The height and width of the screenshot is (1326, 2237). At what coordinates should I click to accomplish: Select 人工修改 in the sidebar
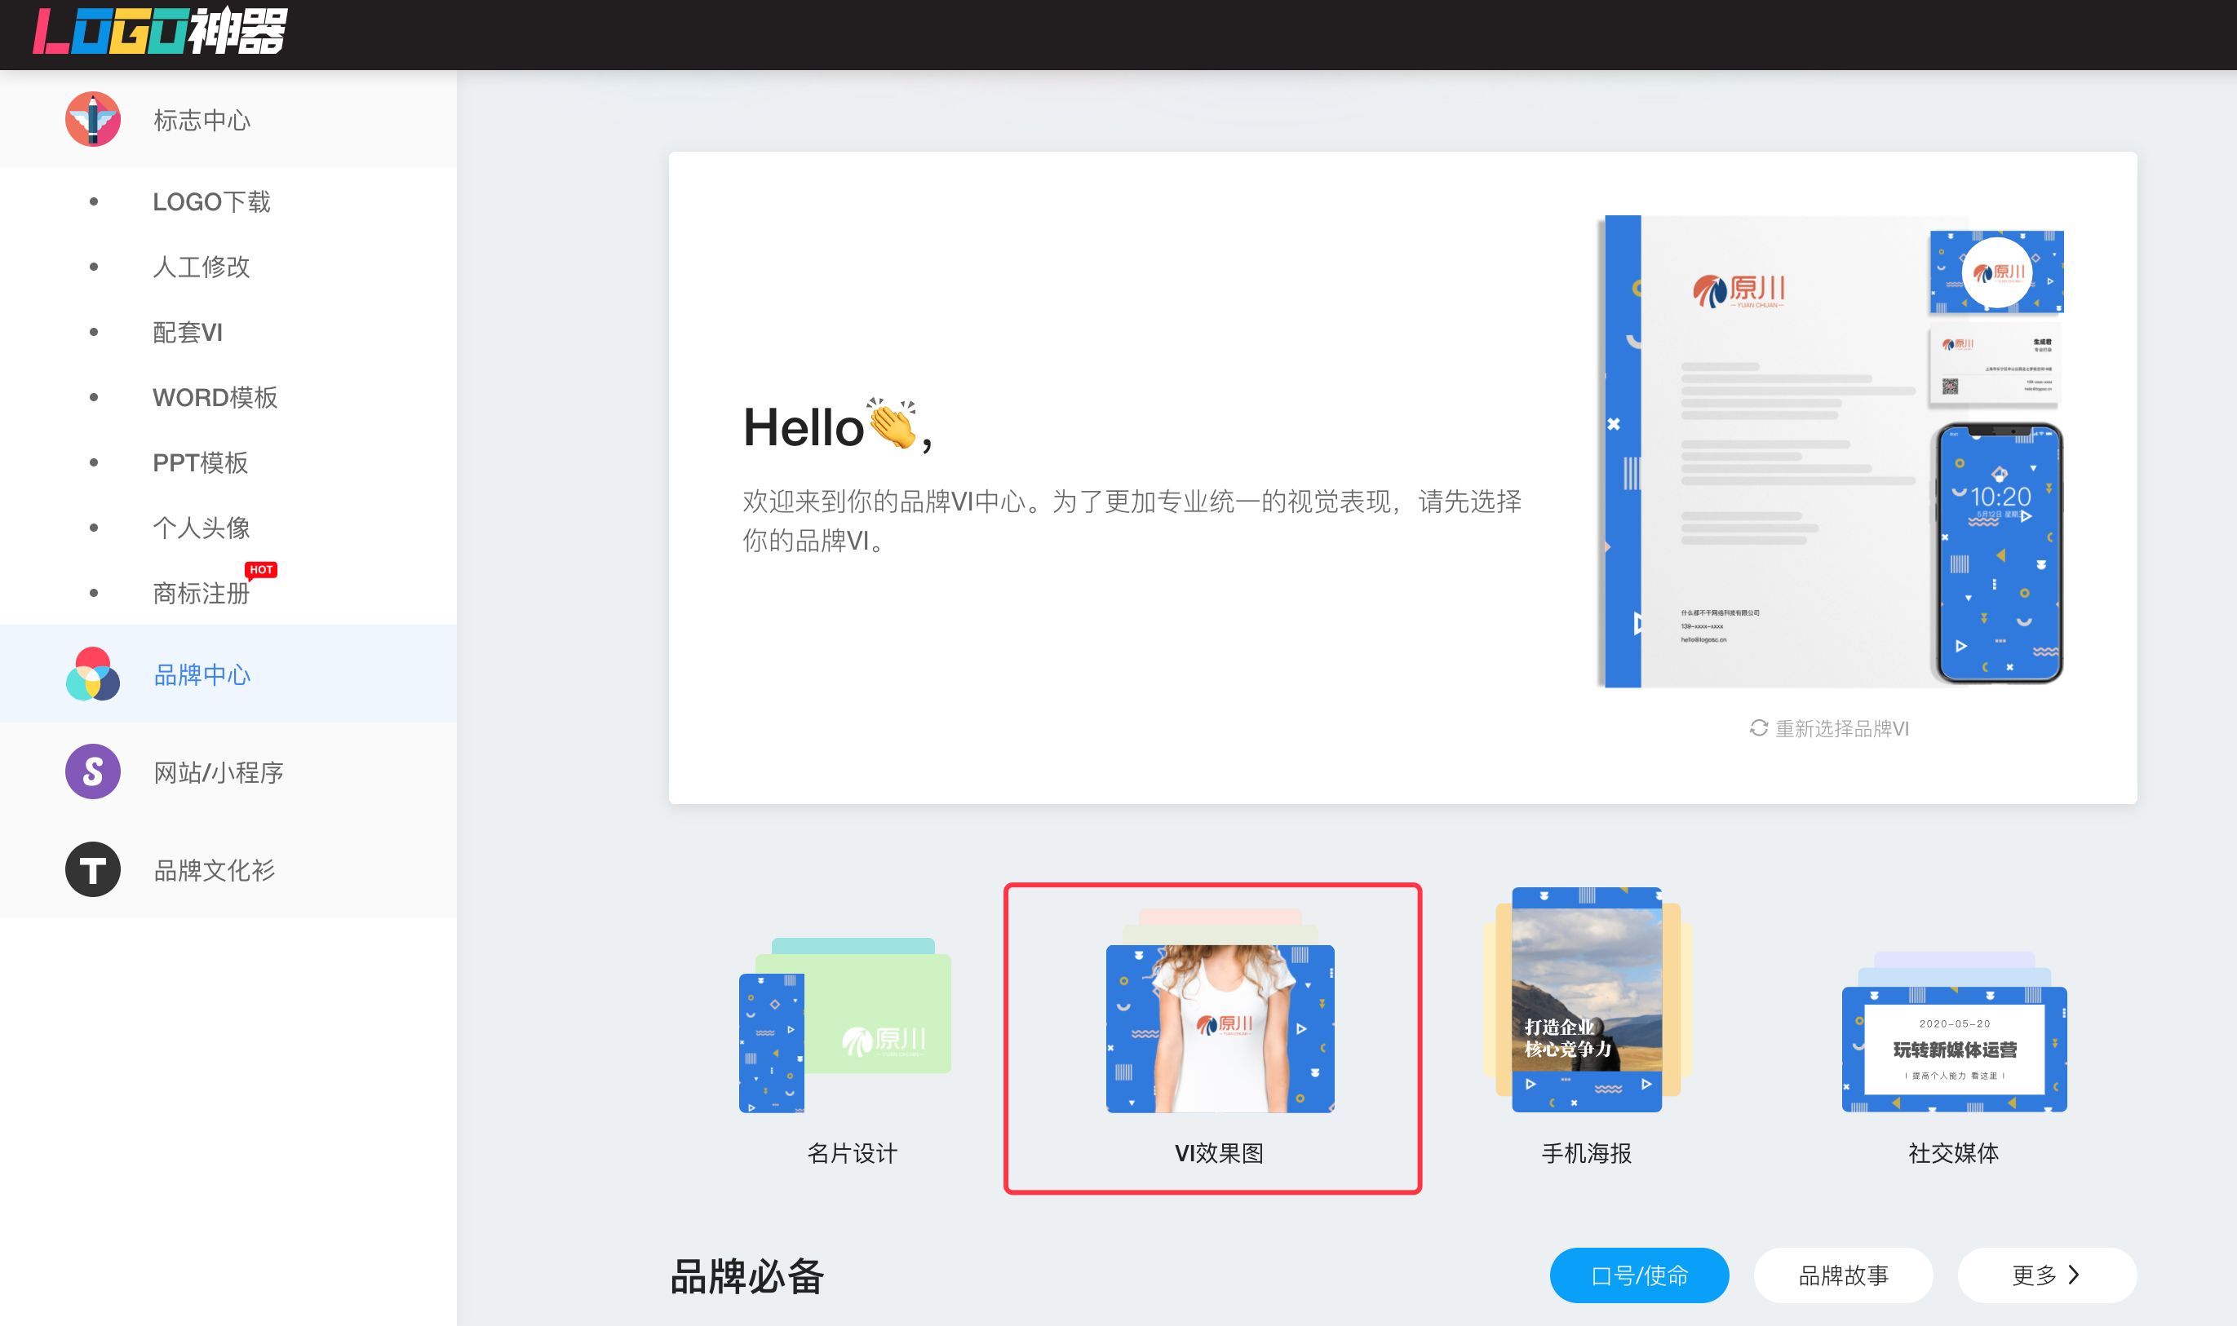[x=201, y=267]
